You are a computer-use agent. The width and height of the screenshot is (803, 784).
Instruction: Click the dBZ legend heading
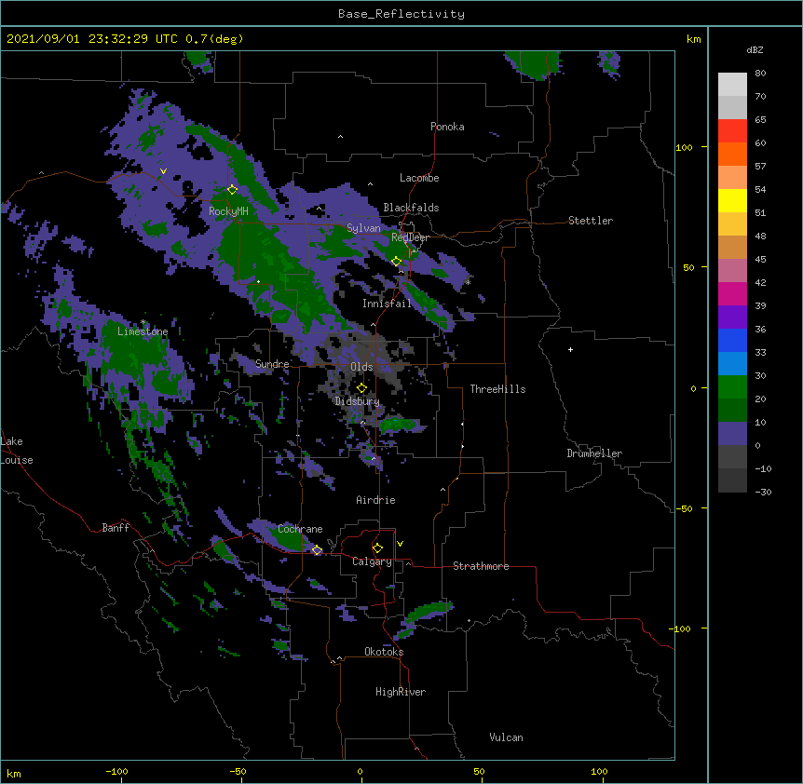755,49
